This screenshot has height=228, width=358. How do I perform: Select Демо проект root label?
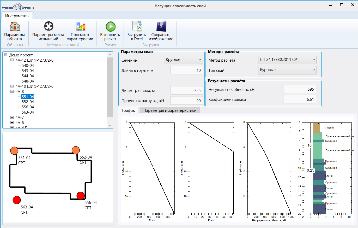click(21, 55)
